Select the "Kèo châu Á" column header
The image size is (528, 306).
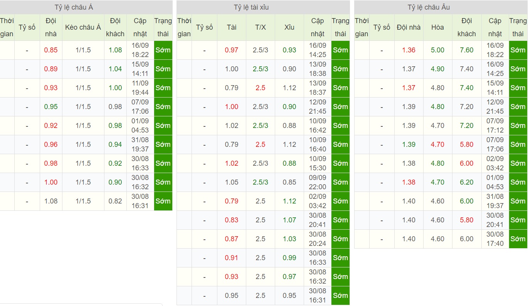[x=83, y=27]
